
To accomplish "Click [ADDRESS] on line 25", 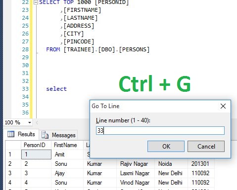I will pos(79,26).
